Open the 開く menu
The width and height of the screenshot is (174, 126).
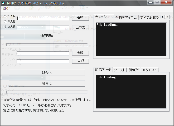tap(6, 8)
